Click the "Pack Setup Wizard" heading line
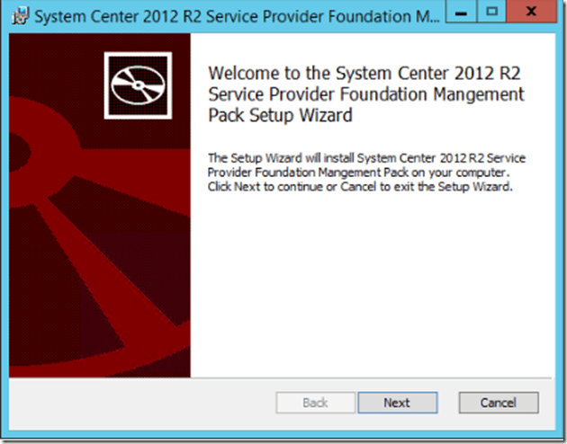Image resolution: width=567 pixels, height=444 pixels. (279, 115)
